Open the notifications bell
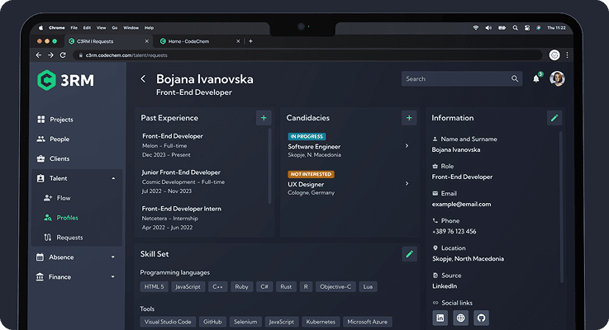 point(536,78)
